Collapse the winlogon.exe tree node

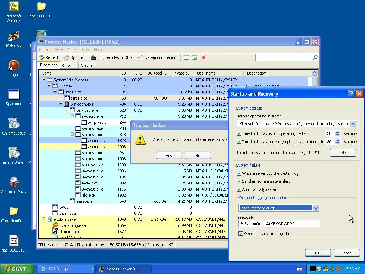tap(61, 104)
